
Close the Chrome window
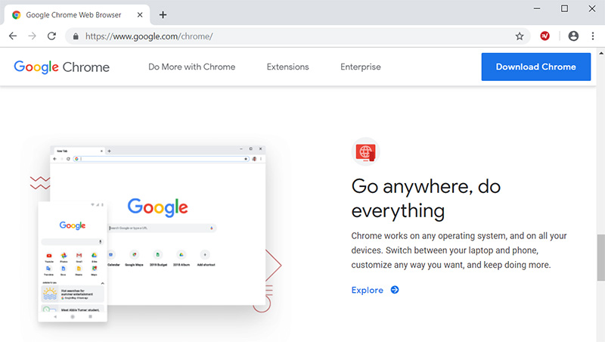[592, 8]
